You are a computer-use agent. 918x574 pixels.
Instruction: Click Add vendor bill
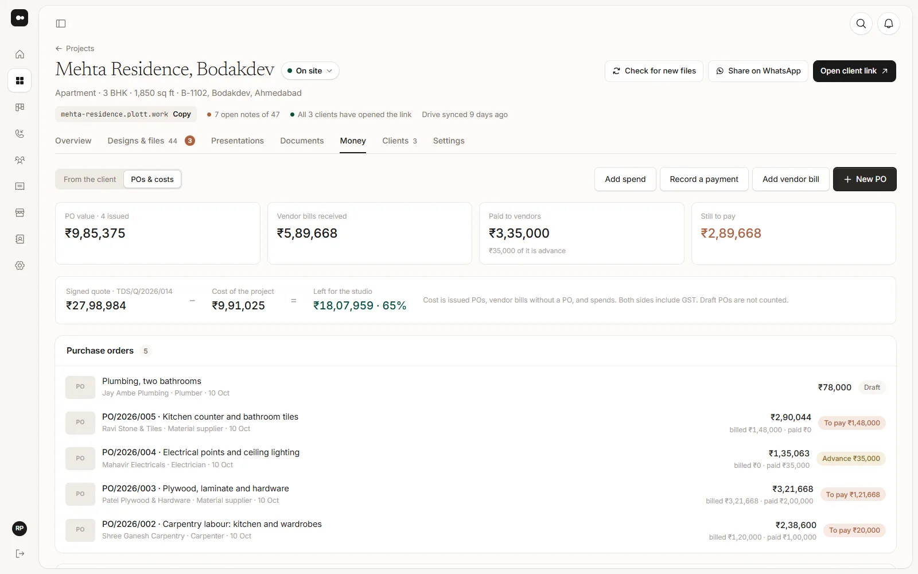[x=791, y=180]
